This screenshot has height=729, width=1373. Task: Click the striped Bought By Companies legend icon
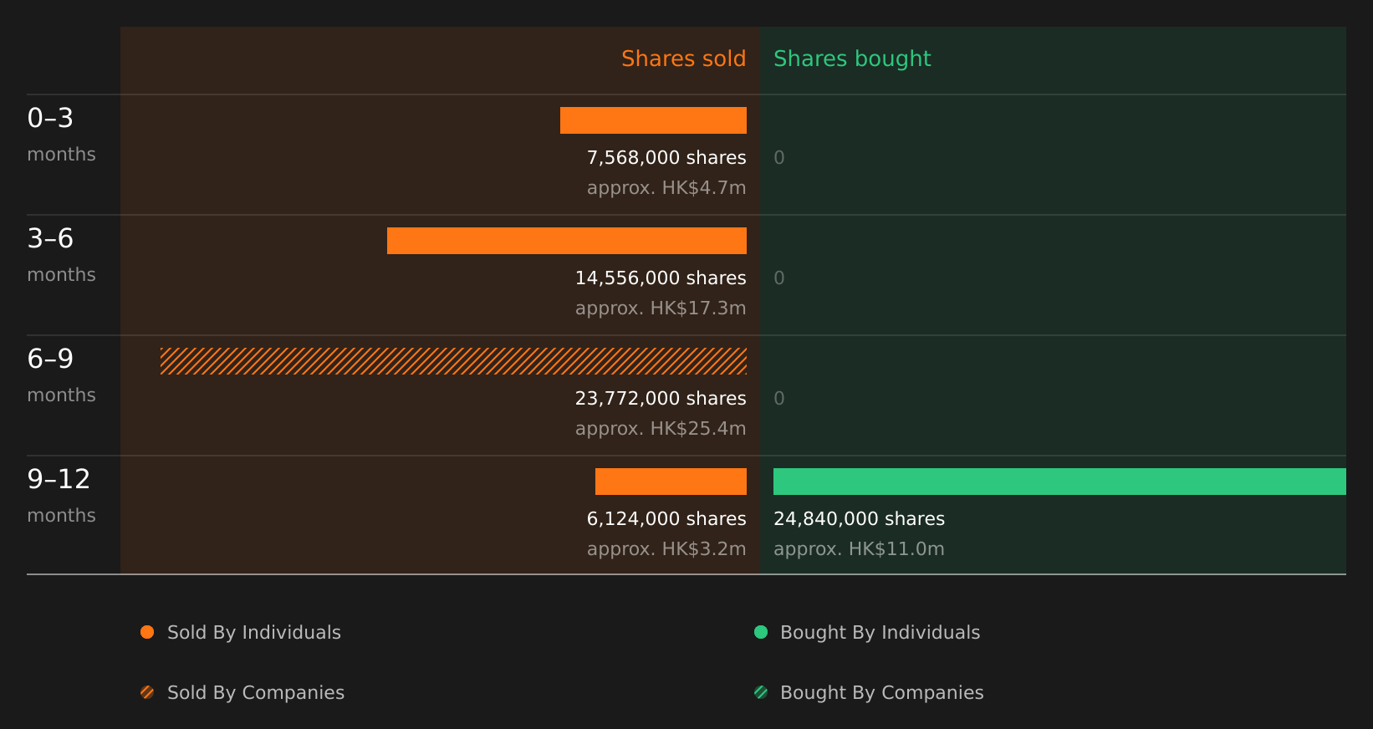(761, 692)
